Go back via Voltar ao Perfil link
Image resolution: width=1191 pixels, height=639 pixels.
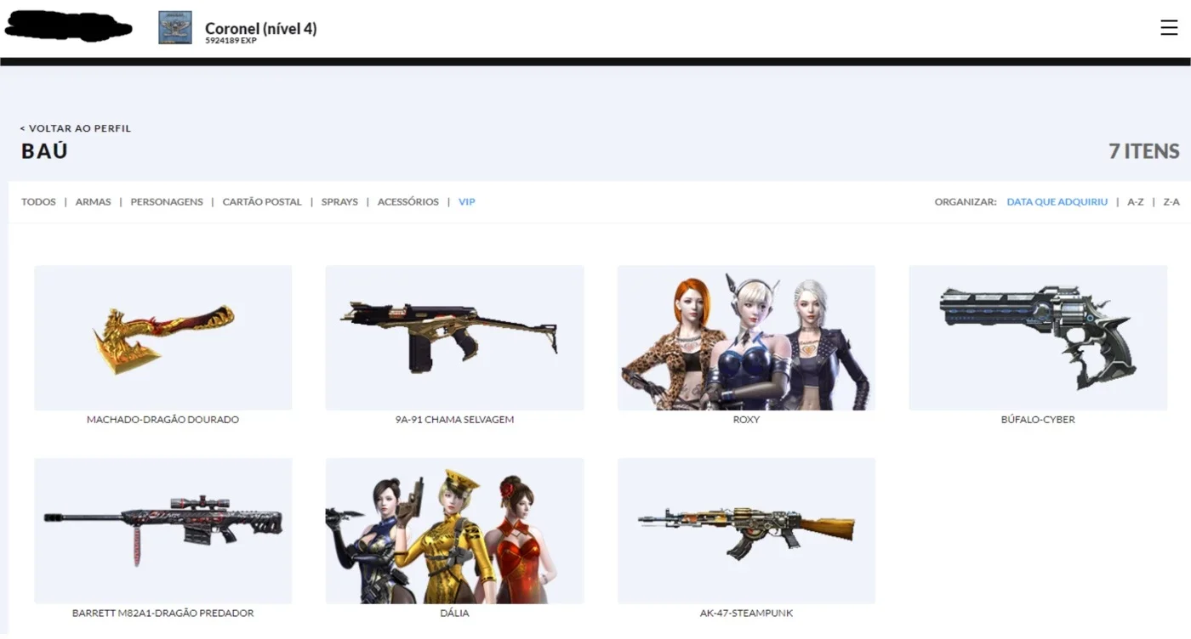click(76, 128)
